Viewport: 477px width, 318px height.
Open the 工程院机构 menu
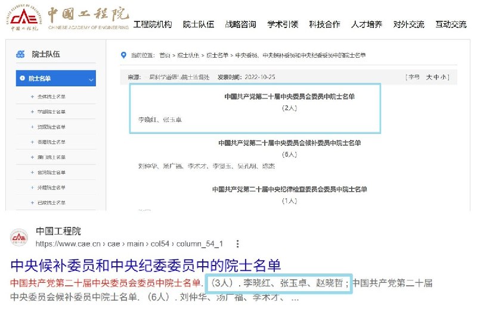pos(153,24)
